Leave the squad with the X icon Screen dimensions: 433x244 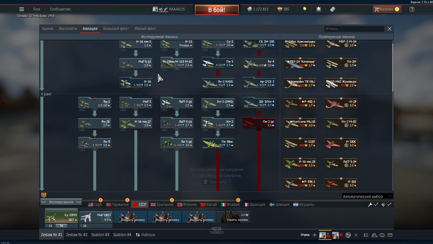pos(356,235)
